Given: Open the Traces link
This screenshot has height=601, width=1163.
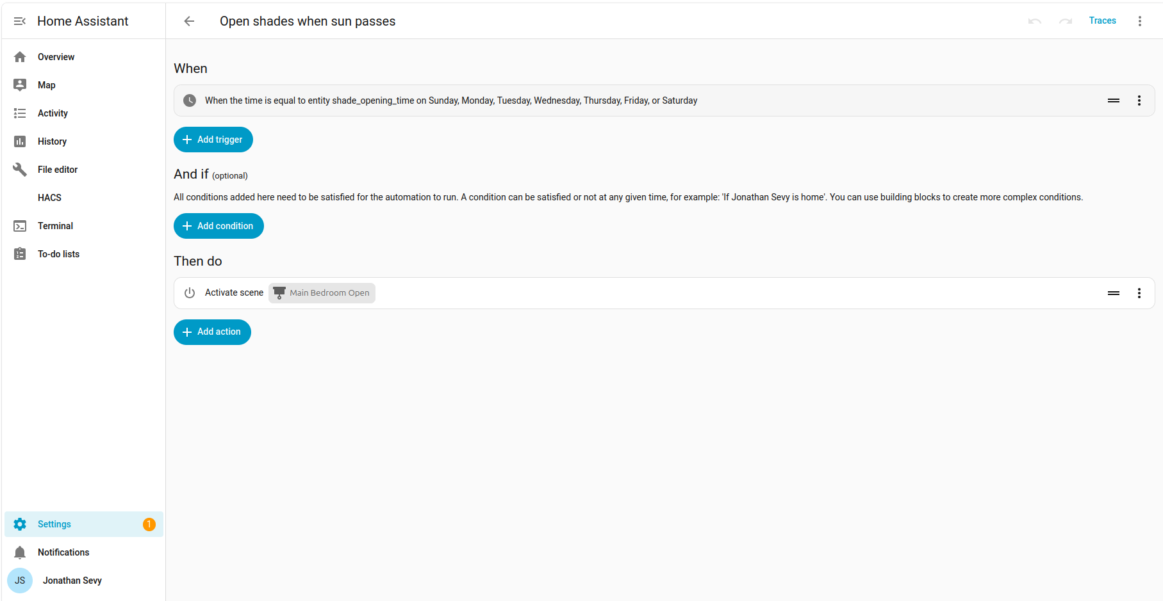Looking at the screenshot, I should (x=1102, y=20).
